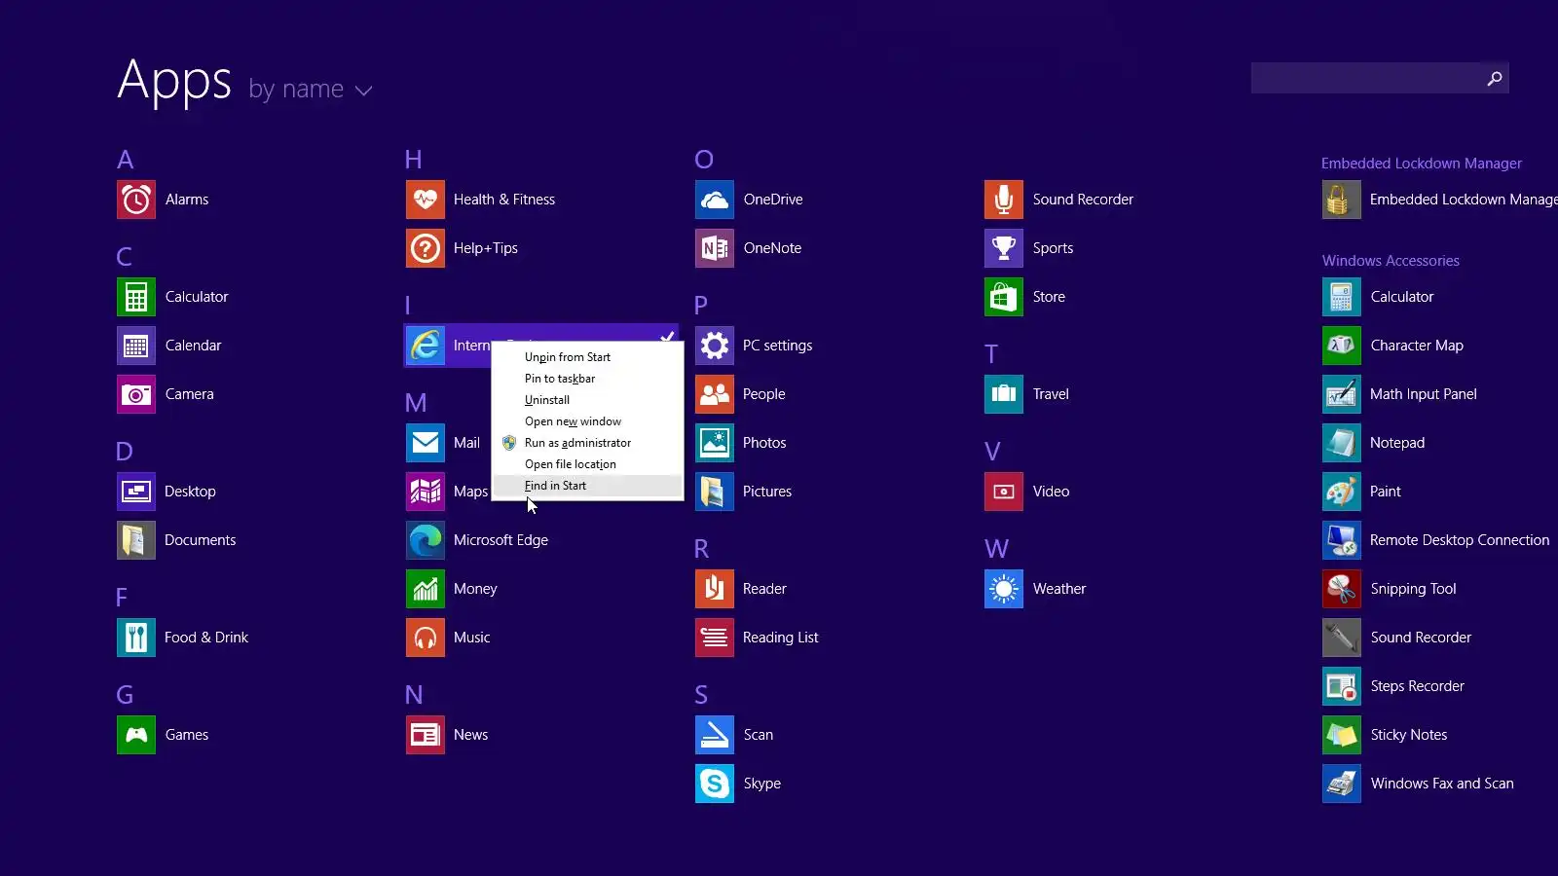Launch the OneNote icon
This screenshot has height=876, width=1558.
click(x=715, y=248)
